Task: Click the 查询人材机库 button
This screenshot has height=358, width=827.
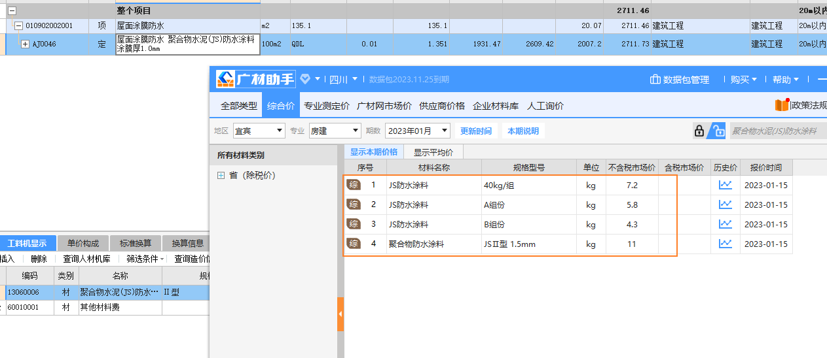Action: coord(86,259)
